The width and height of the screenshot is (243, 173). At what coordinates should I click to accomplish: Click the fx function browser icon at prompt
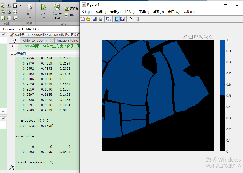(x=12, y=167)
